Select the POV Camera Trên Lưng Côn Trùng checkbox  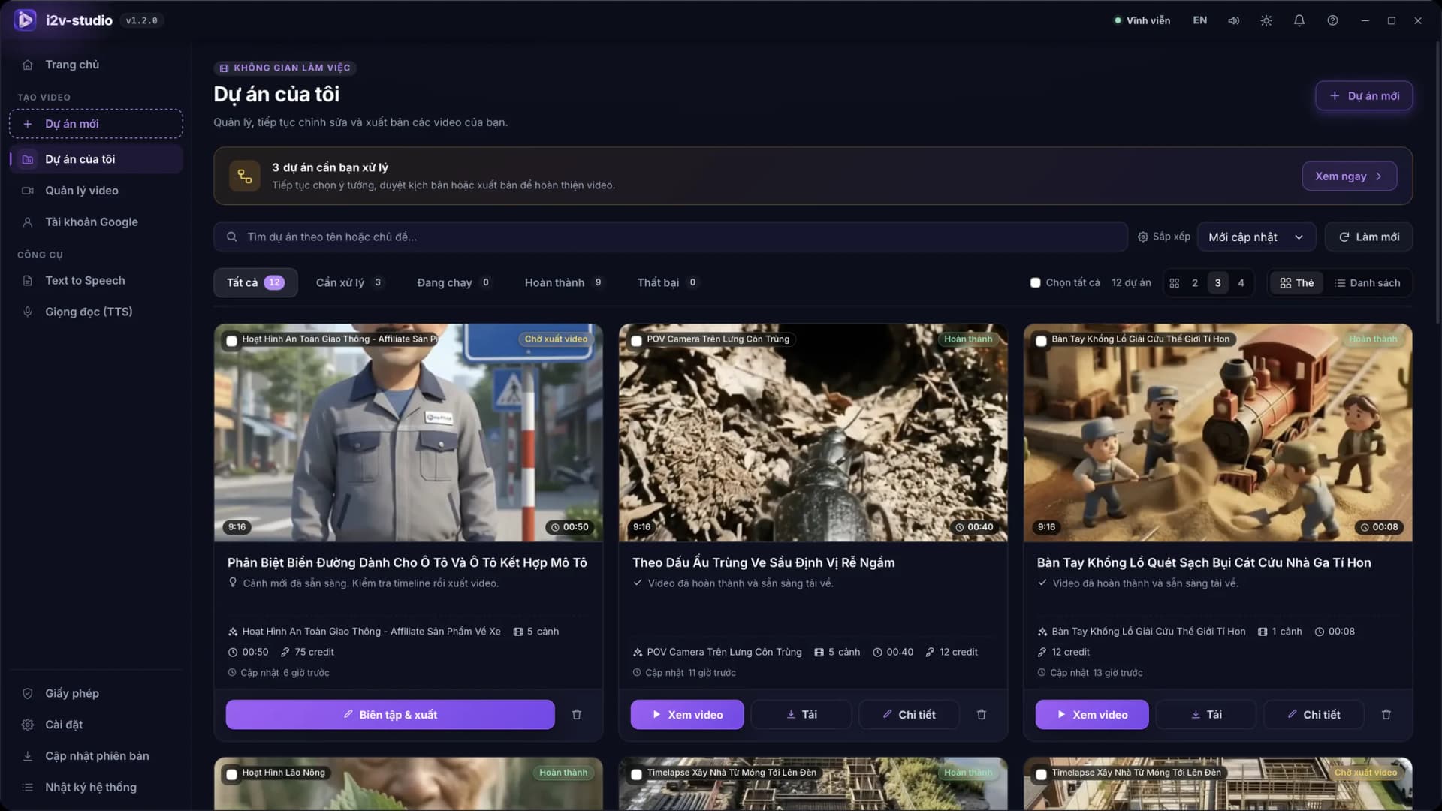(637, 341)
